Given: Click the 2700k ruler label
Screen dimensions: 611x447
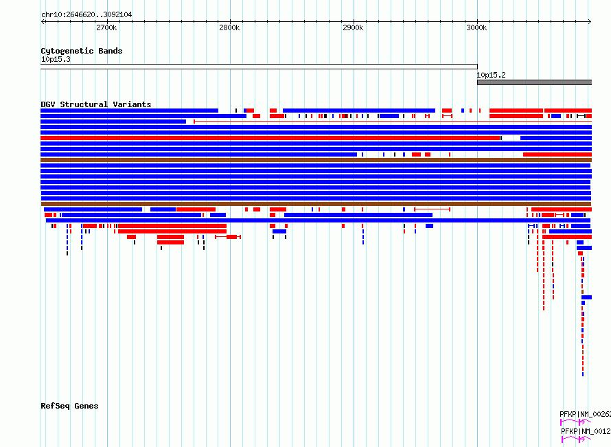Looking at the screenshot, I should point(106,27).
